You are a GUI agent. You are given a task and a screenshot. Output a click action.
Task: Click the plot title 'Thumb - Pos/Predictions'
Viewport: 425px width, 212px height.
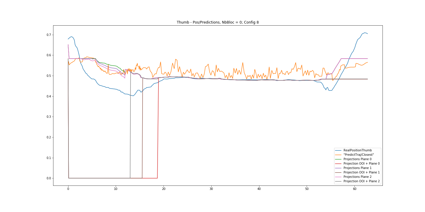(218, 22)
